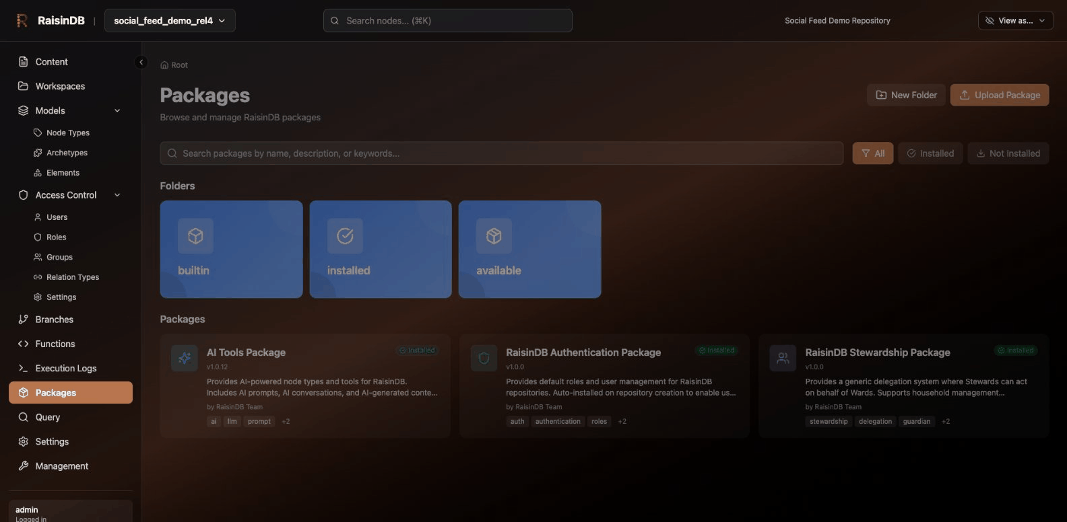Viewport: 1067px width, 522px height.
Task: Open the View as dropdown
Action: 1014,21
